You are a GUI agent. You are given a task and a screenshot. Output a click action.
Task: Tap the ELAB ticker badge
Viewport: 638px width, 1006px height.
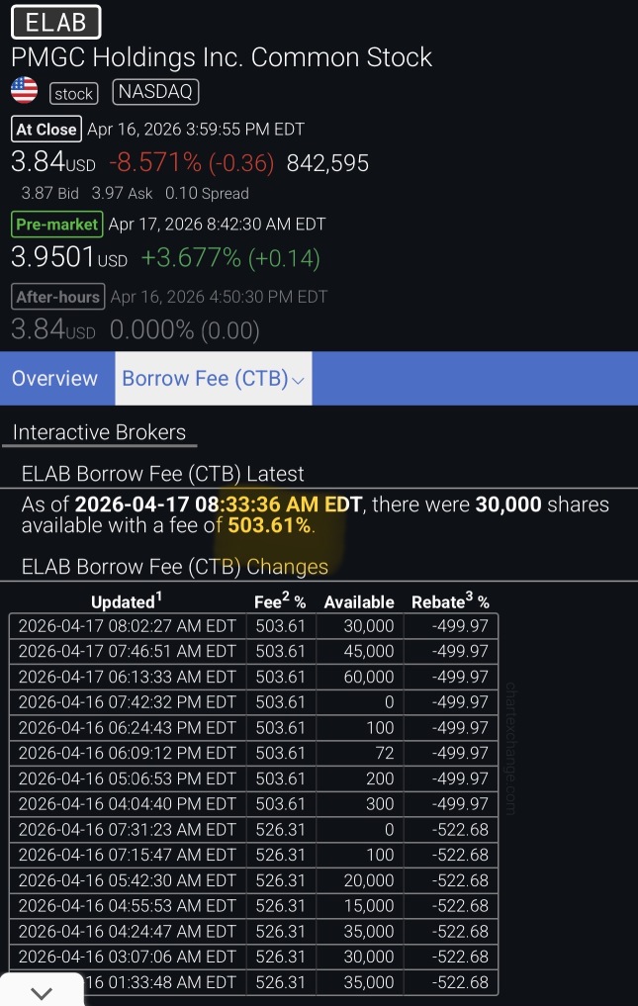point(55,23)
